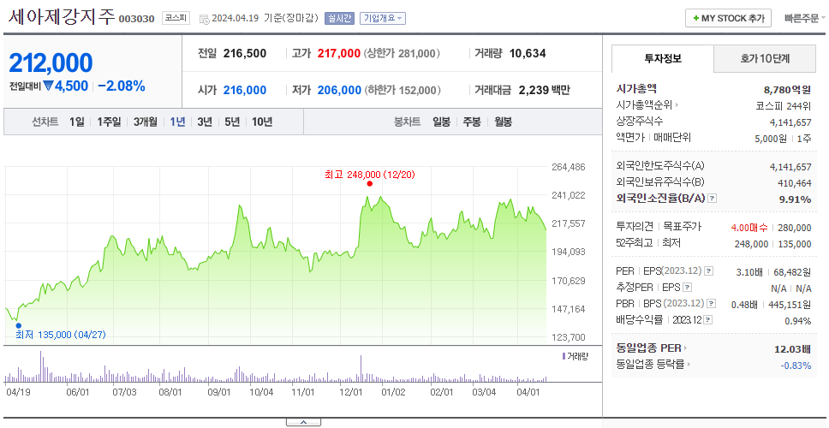Click help icon next to 추정PER EPS
Viewport: 829px width, 428px height.
(x=687, y=288)
